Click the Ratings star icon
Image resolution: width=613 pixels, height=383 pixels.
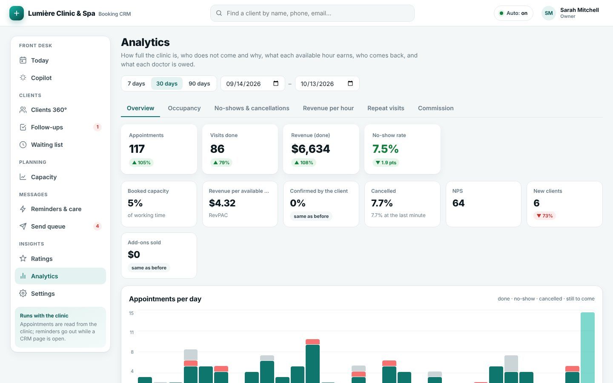(23, 259)
